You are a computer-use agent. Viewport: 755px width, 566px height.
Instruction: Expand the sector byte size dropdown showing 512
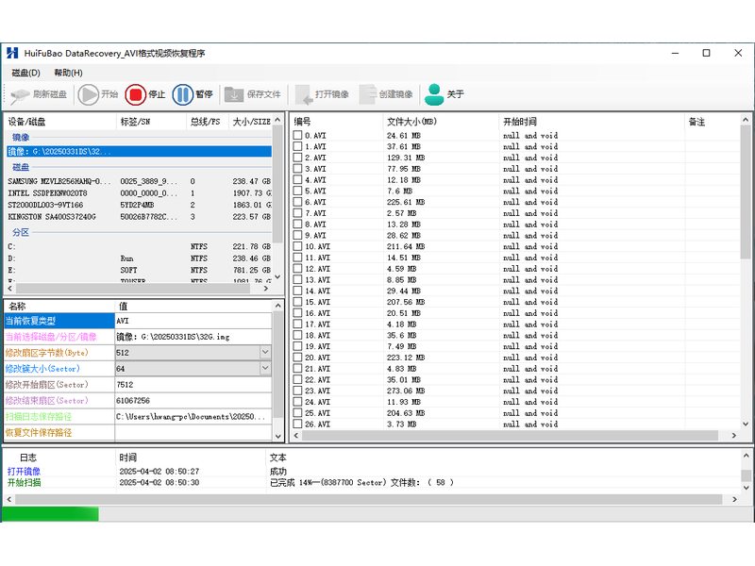coord(265,352)
